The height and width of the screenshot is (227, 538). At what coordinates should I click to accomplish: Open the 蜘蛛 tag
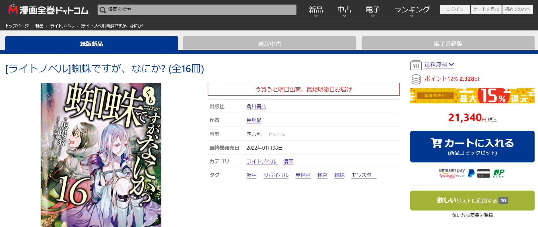coord(339,175)
